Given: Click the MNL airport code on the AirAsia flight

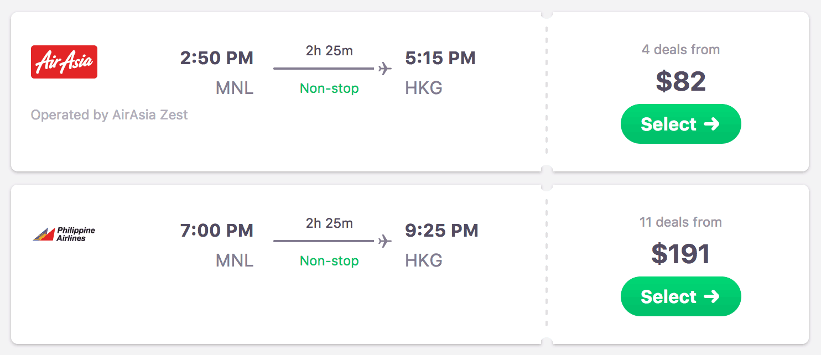Looking at the screenshot, I should point(235,88).
